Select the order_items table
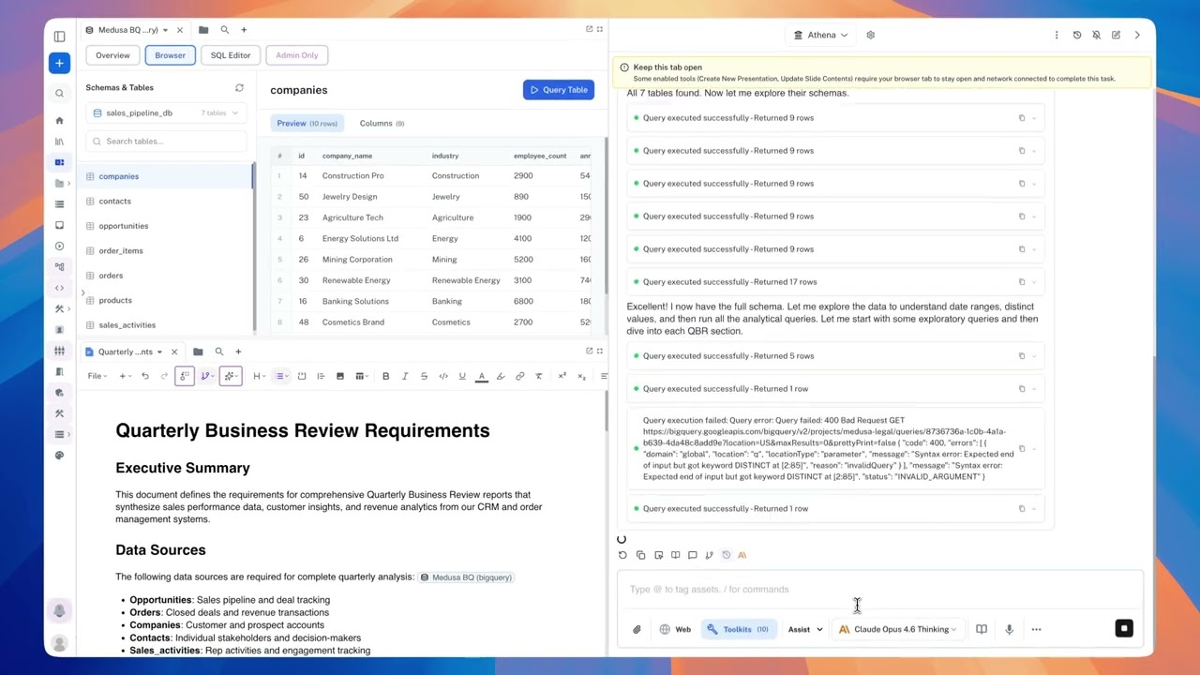 [166, 250]
